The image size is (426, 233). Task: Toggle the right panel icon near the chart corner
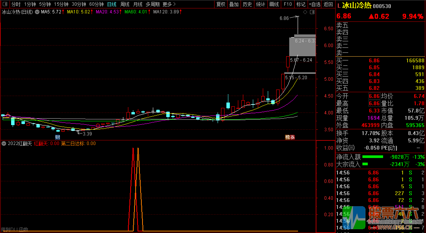(x=312, y=12)
